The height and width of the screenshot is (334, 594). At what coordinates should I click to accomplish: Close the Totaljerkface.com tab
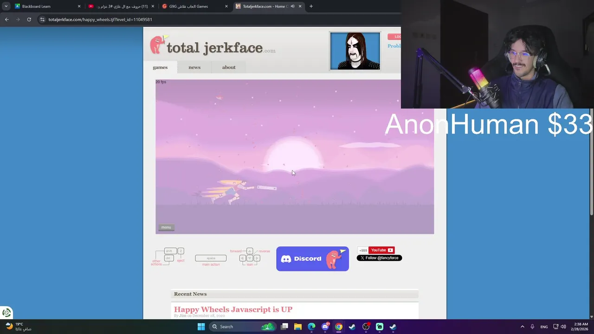point(300,6)
